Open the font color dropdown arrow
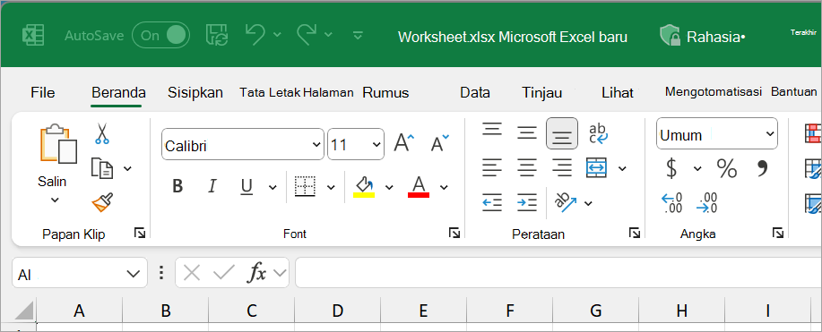 [444, 187]
